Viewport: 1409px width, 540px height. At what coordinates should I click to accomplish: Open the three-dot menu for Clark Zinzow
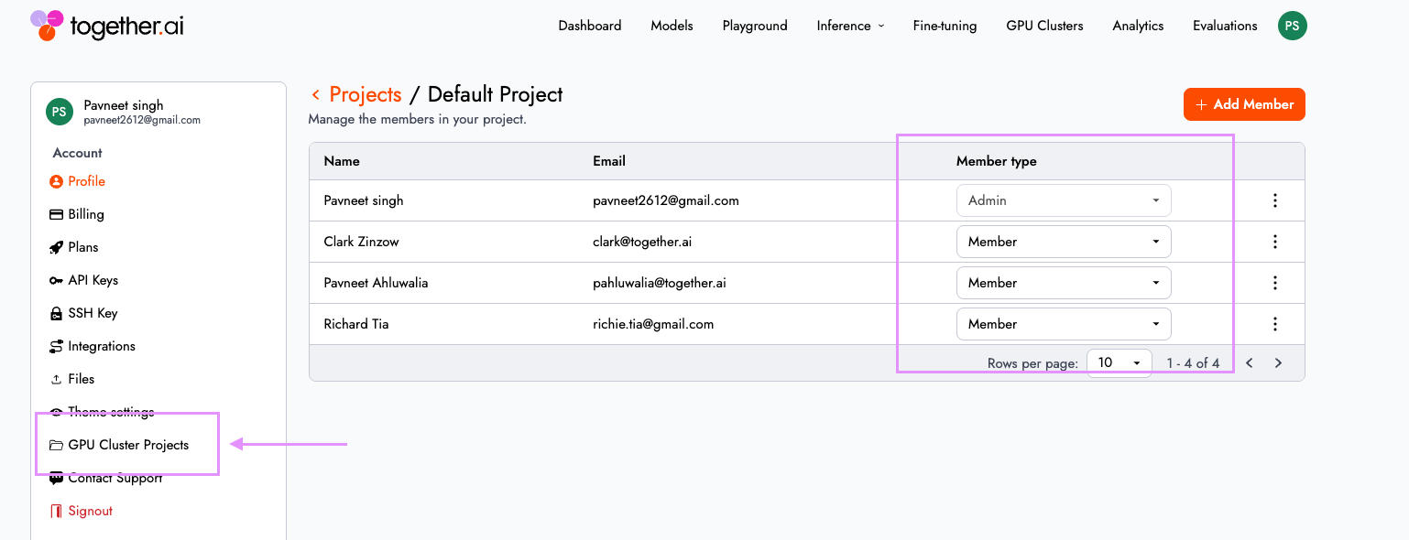point(1275,242)
